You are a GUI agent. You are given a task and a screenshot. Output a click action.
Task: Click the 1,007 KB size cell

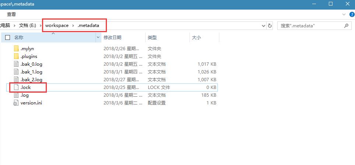[207, 80]
